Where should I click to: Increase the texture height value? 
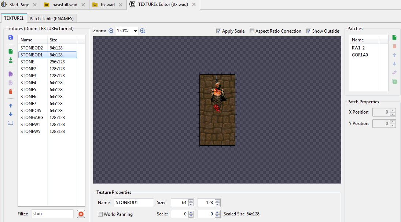pyautogui.click(x=217, y=201)
